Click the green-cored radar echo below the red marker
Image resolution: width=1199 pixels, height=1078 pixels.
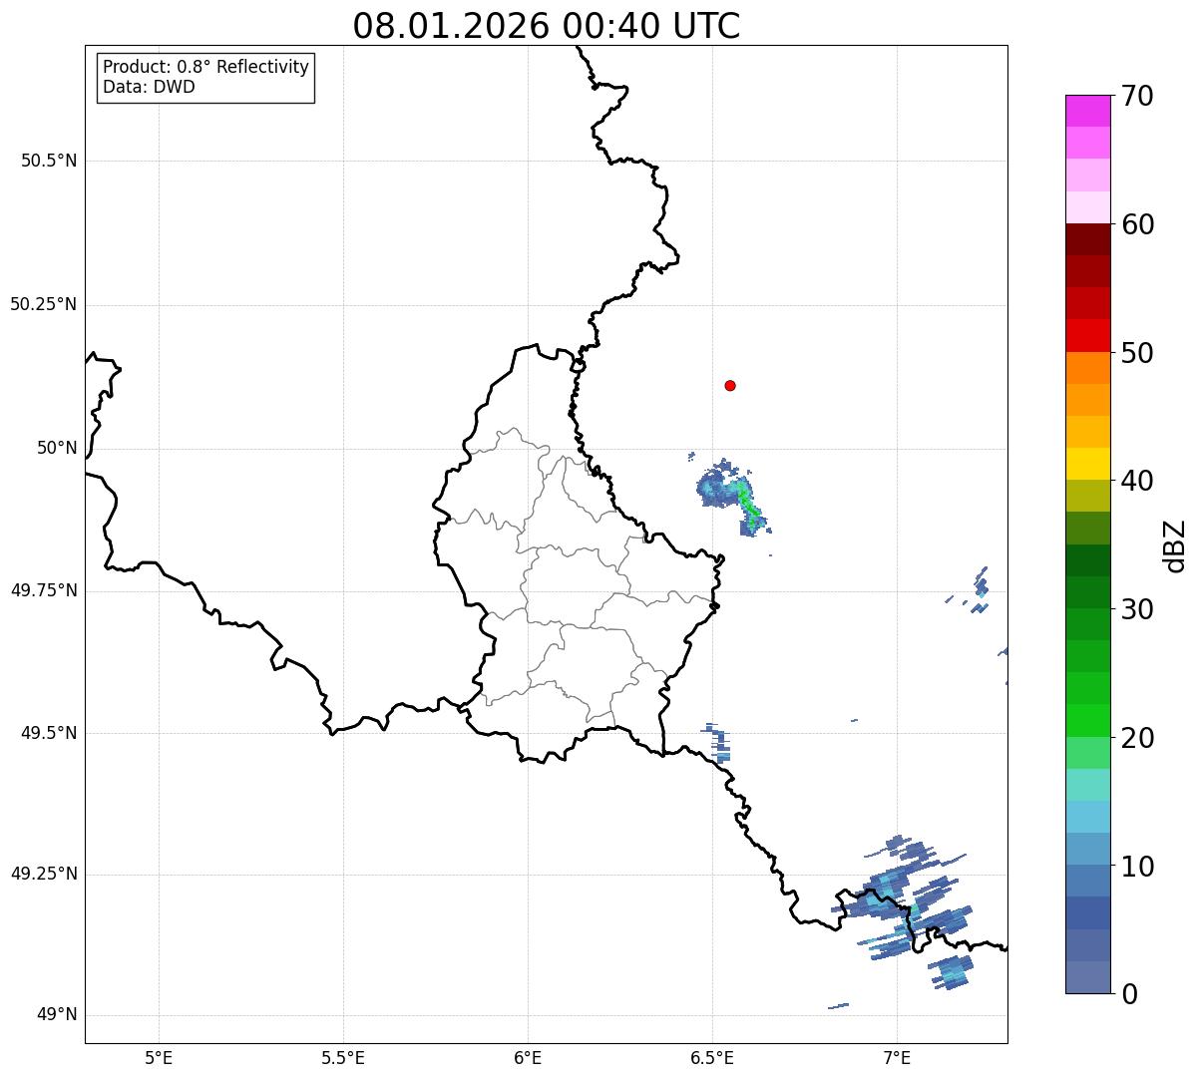pyautogui.click(x=732, y=496)
